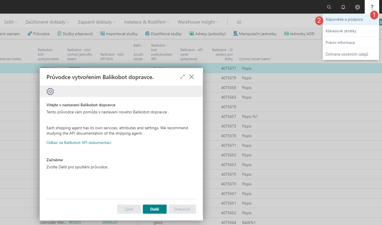Click the BOX03 link in the last row
The height and width of the screenshot is (225, 382).
(x=75, y=222)
